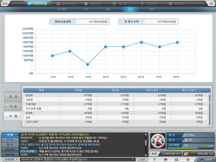Viewport: 216px width, 162px height.
Task: Click the 이번달 column header
Action: click(78, 90)
